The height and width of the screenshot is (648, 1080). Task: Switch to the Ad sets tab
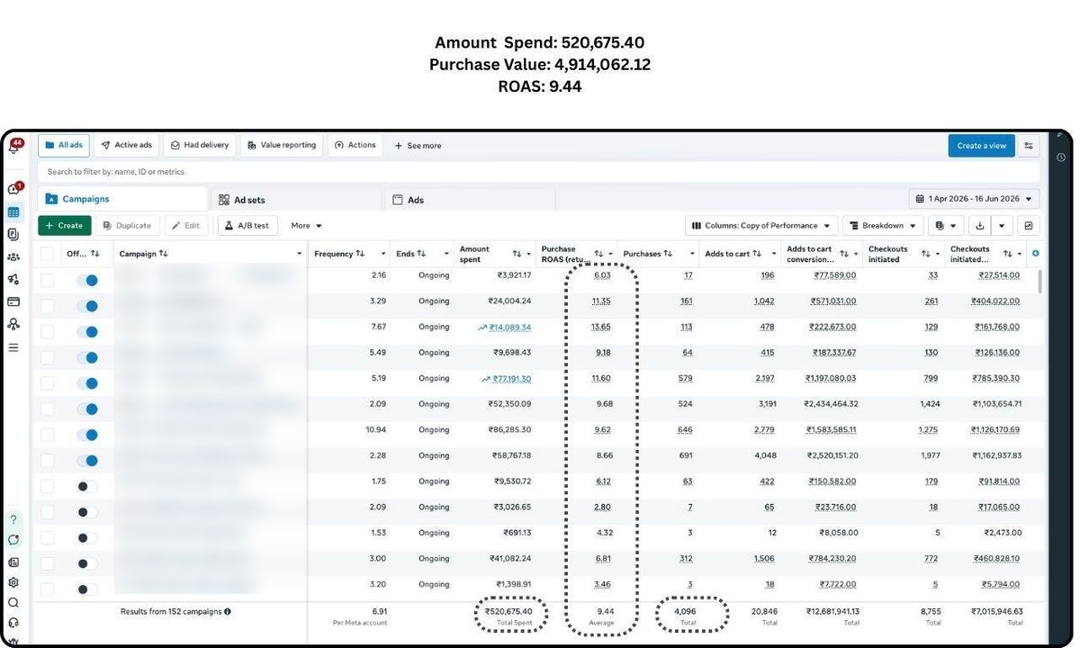click(297, 200)
